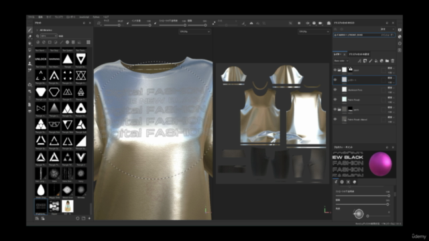Open 3D viewport material mode dropdown
This screenshot has height=241, width=429.
point(195,31)
